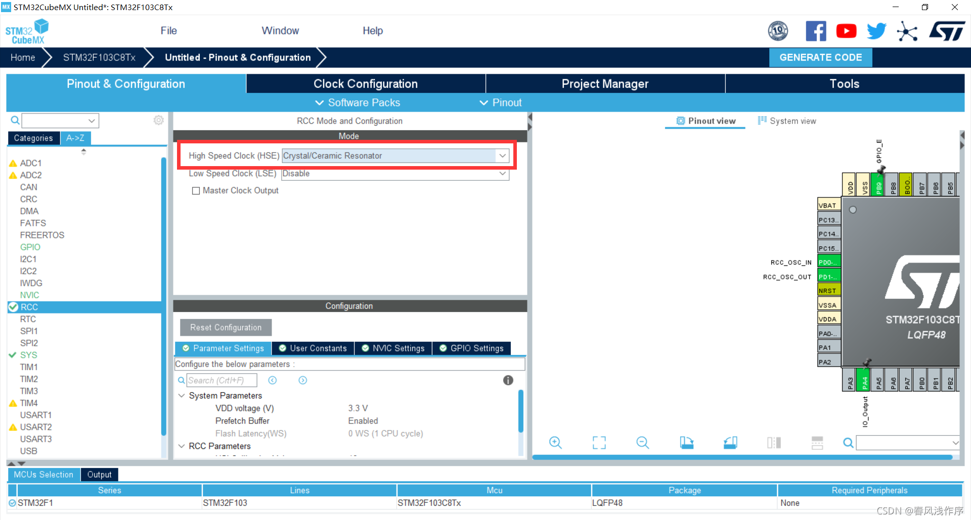Open the Twitter bird icon
Image resolution: width=971 pixels, height=520 pixels.
(876, 31)
